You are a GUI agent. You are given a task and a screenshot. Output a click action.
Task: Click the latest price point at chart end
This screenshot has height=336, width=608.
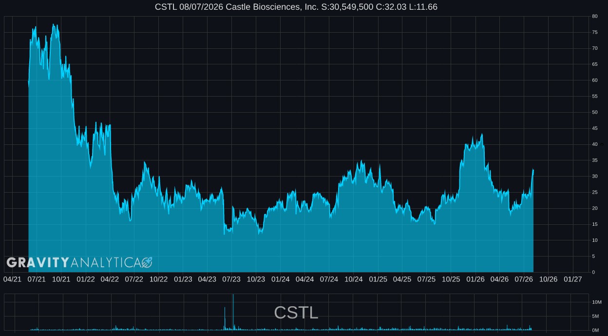[533, 170]
